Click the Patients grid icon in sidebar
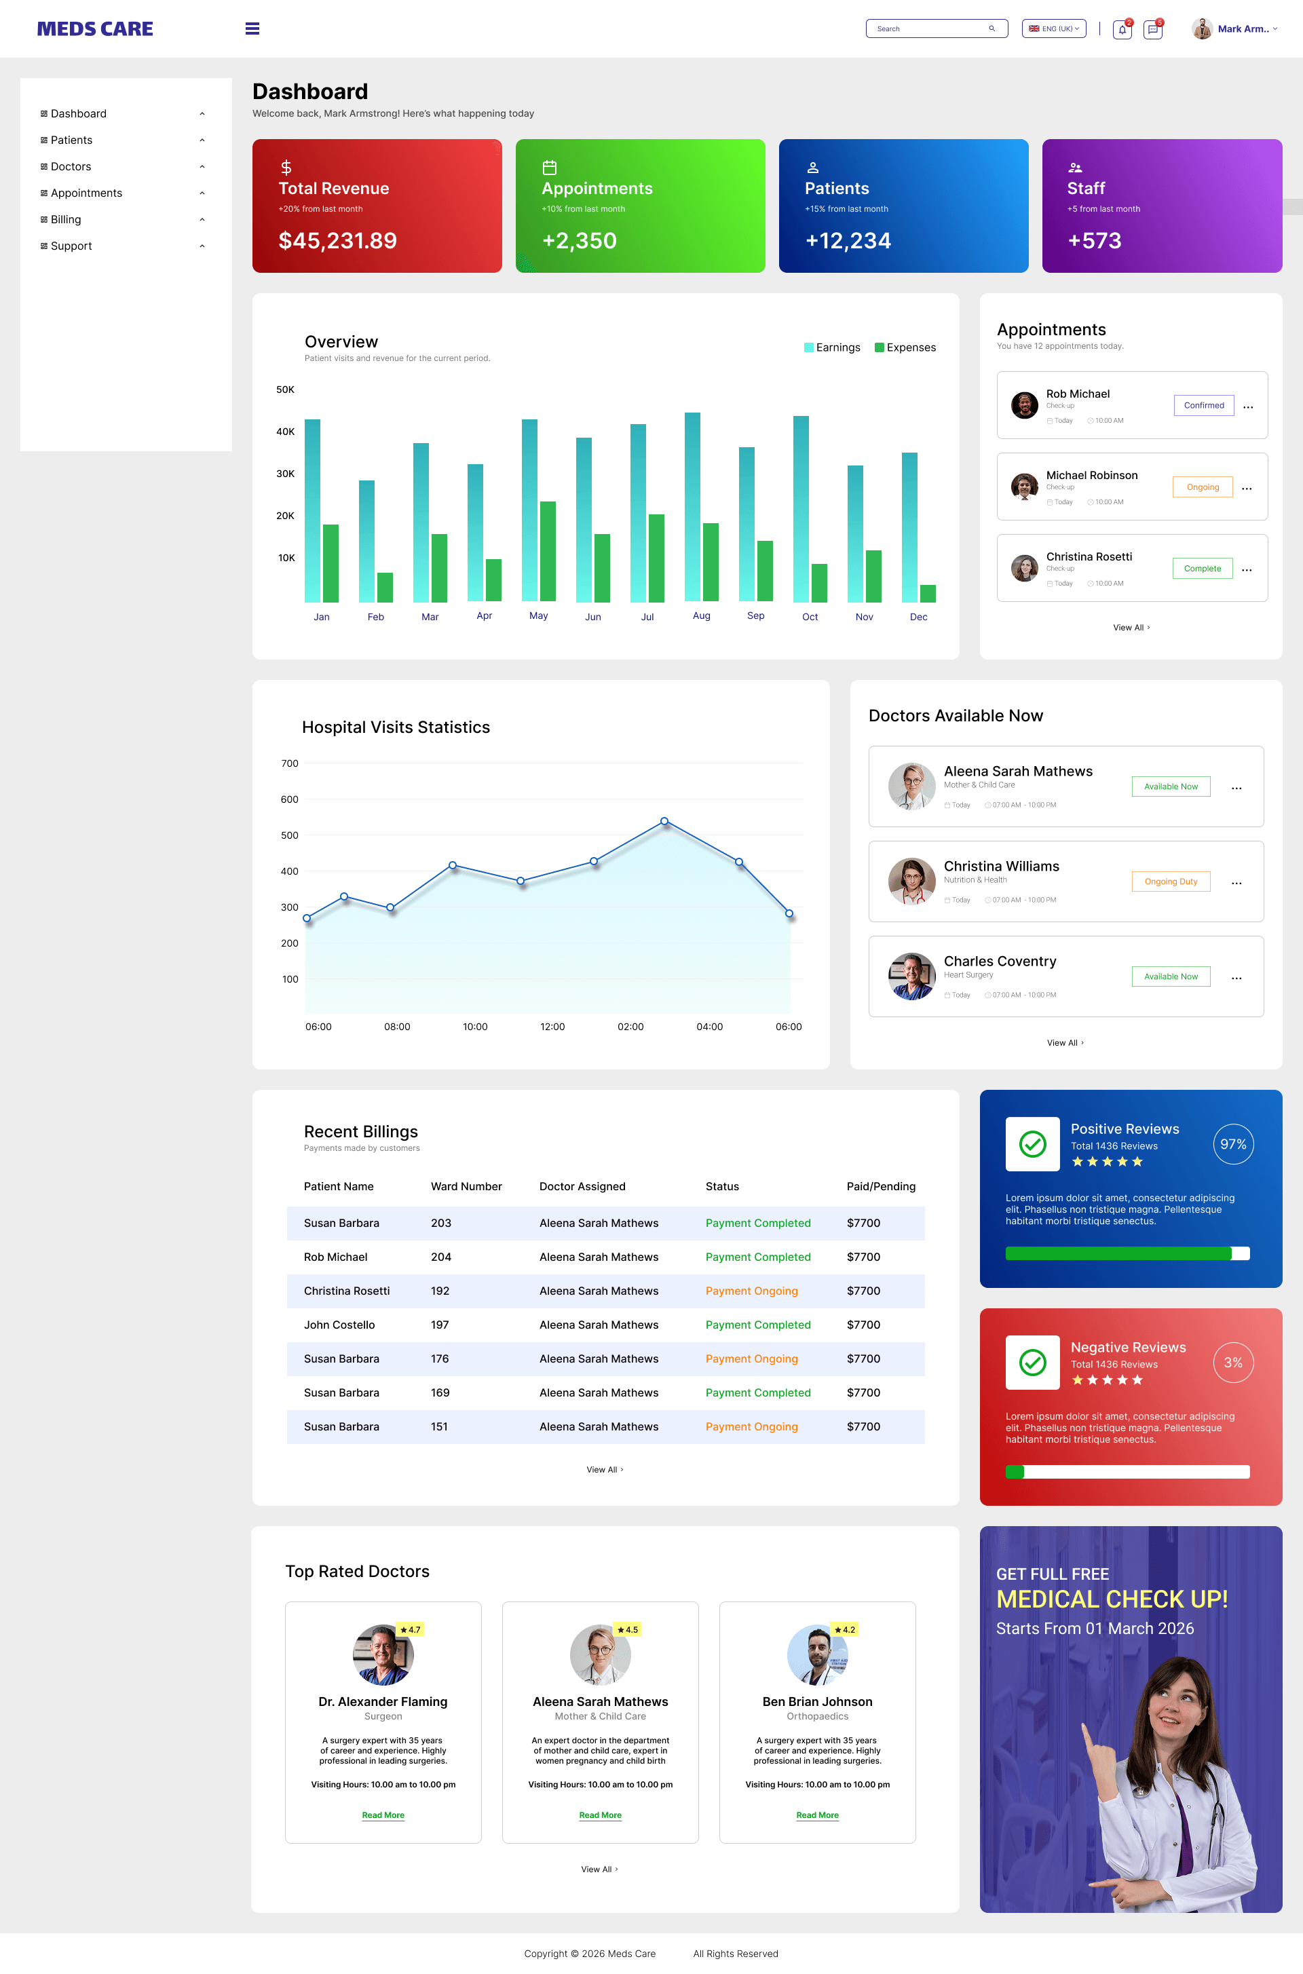This screenshot has height=1974, width=1303. click(44, 140)
